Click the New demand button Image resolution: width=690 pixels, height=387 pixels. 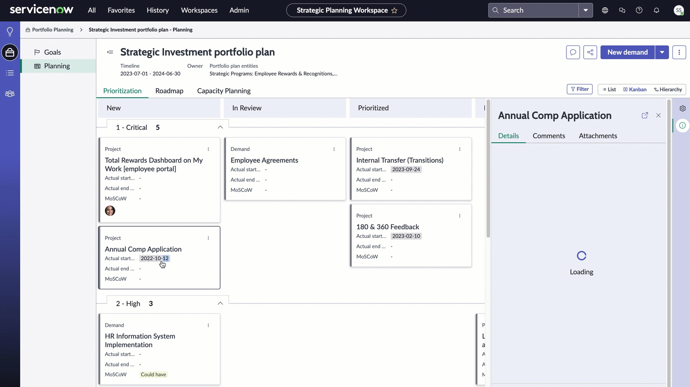[x=627, y=52]
